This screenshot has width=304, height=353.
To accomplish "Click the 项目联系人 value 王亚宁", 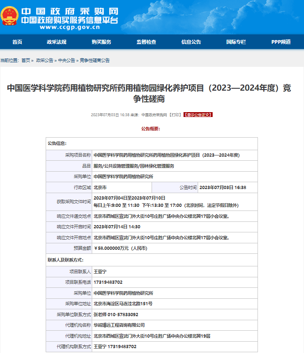I will tap(100, 272).
